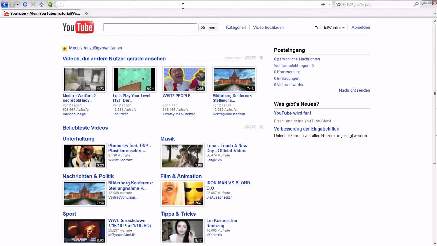Click the Abmelden link
This screenshot has height=246, width=437.
coord(361,27)
